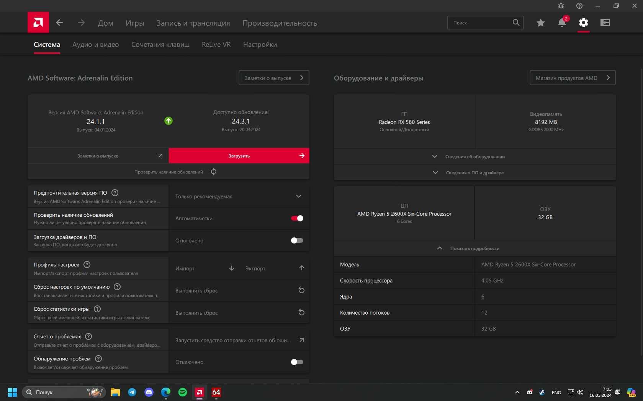Go back with the left arrow

pyautogui.click(x=59, y=23)
